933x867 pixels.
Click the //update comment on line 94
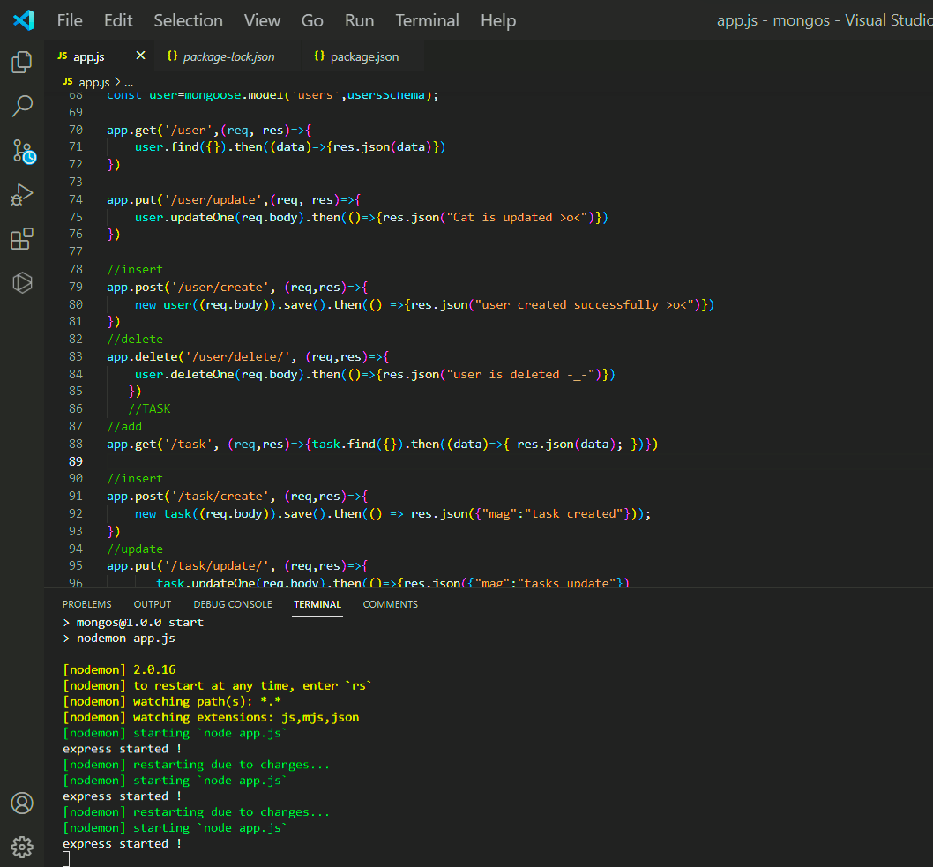pos(135,549)
